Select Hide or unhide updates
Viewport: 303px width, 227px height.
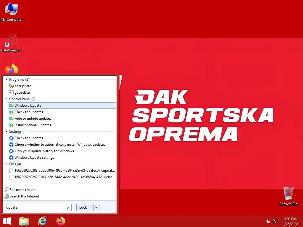[x=62, y=119]
